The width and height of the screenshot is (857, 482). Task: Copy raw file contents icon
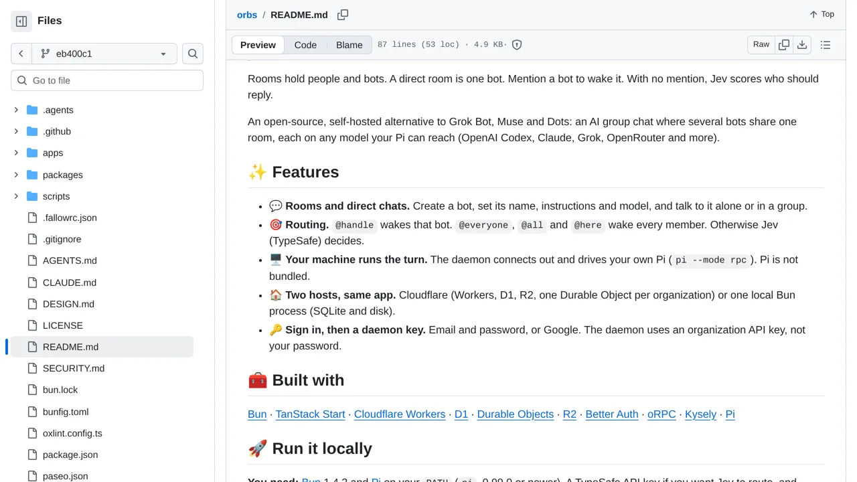point(784,45)
